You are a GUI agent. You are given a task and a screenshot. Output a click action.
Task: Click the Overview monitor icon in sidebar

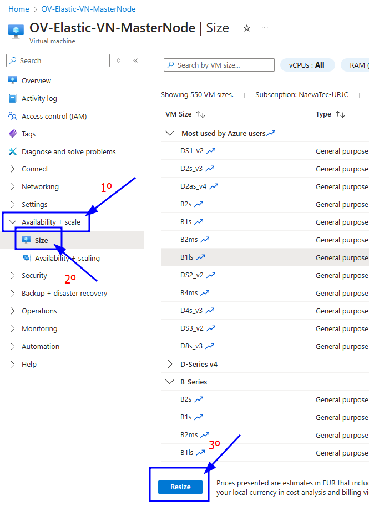click(x=13, y=80)
